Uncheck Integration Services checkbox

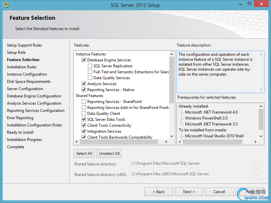[x=84, y=131]
